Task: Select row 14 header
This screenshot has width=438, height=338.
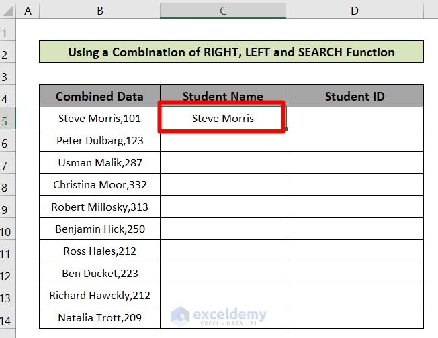Action: [7, 319]
